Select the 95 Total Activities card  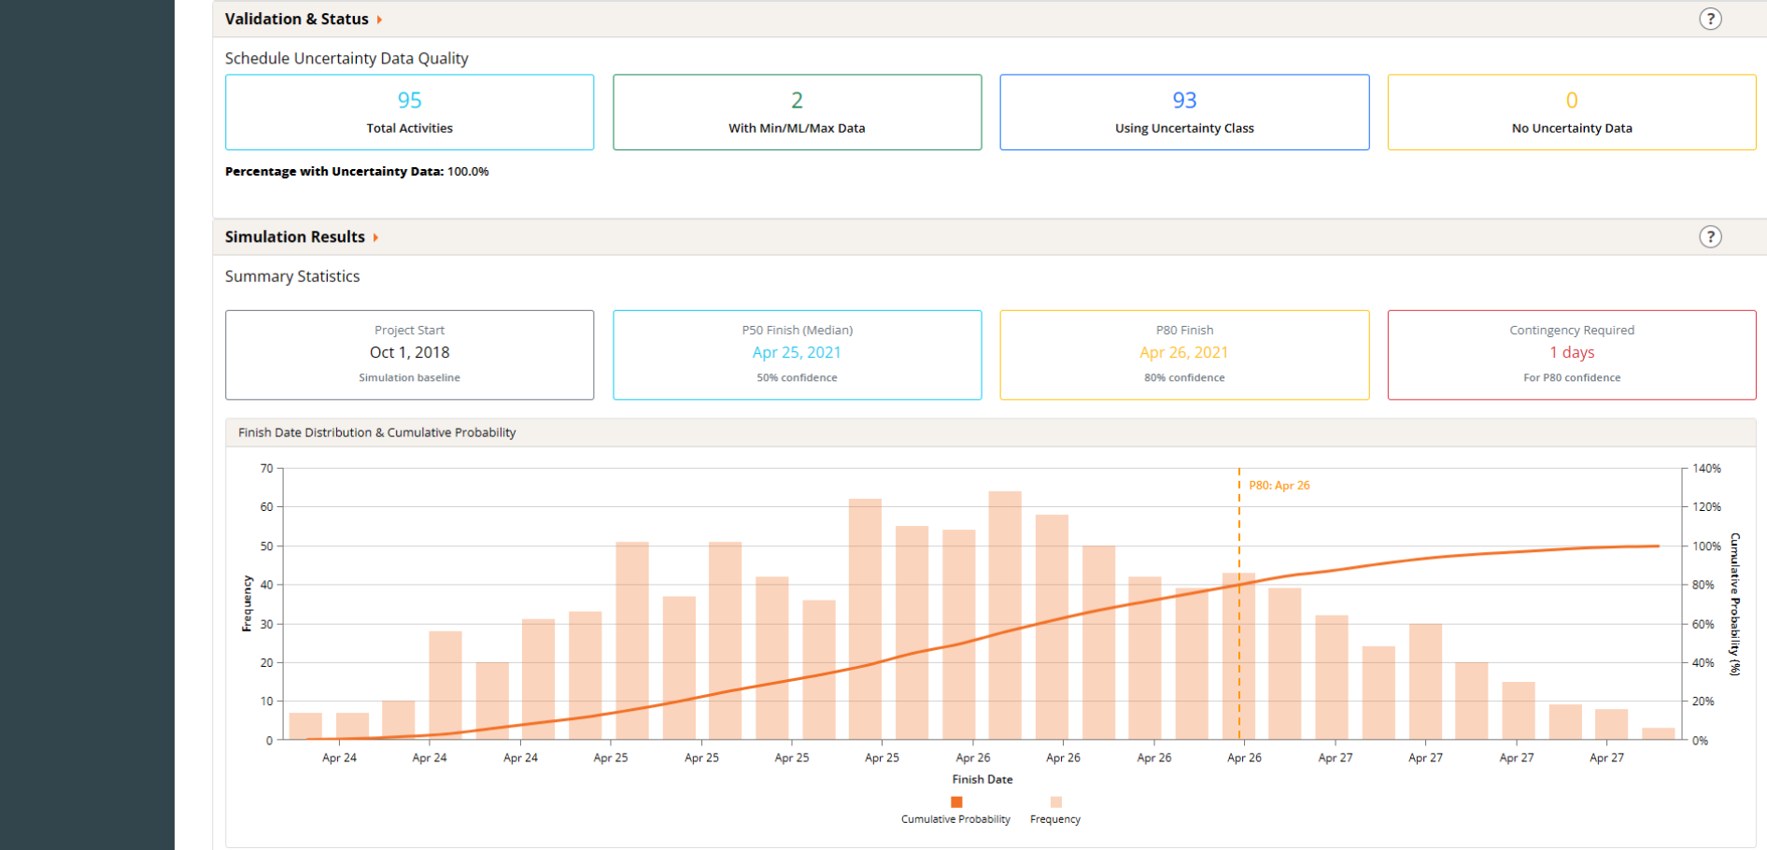click(409, 112)
